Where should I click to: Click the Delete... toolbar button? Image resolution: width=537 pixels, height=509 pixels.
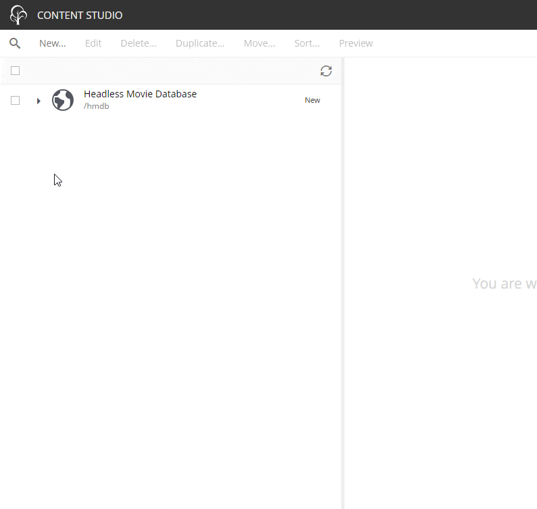click(138, 43)
